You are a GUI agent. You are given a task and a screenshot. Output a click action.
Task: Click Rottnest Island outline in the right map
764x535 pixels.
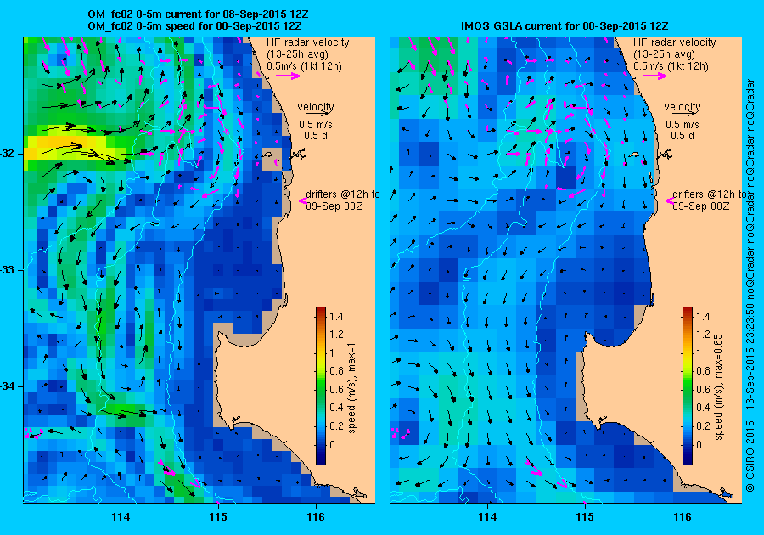634,155
